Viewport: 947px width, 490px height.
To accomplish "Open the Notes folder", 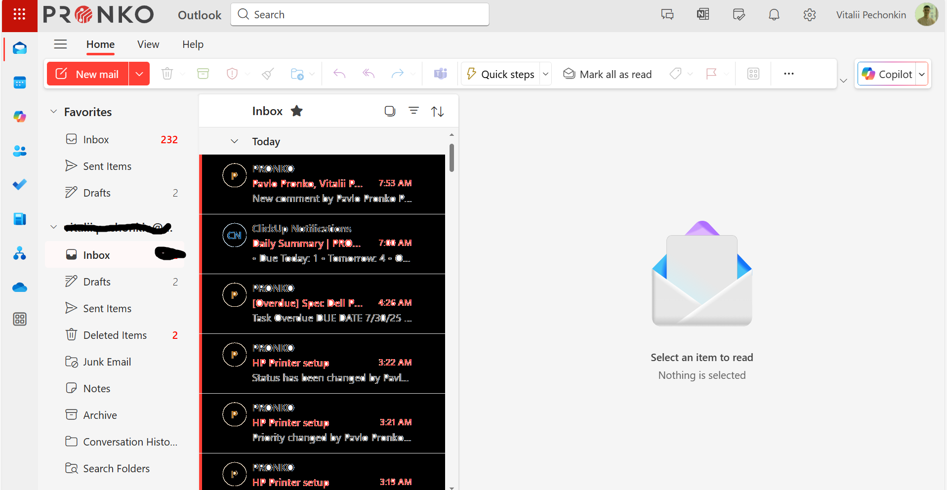I will [x=115, y=389].
